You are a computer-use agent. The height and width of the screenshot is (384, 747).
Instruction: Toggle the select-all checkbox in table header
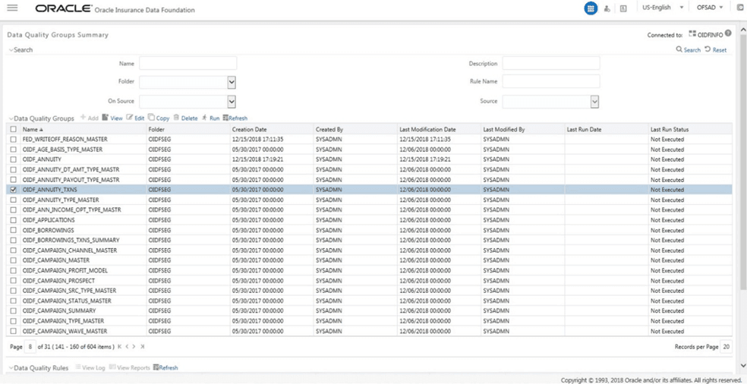pyautogui.click(x=14, y=129)
